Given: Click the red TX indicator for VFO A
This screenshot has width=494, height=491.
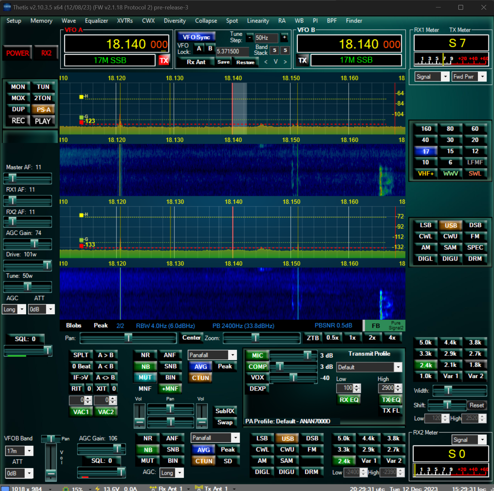Looking at the screenshot, I should coord(164,60).
